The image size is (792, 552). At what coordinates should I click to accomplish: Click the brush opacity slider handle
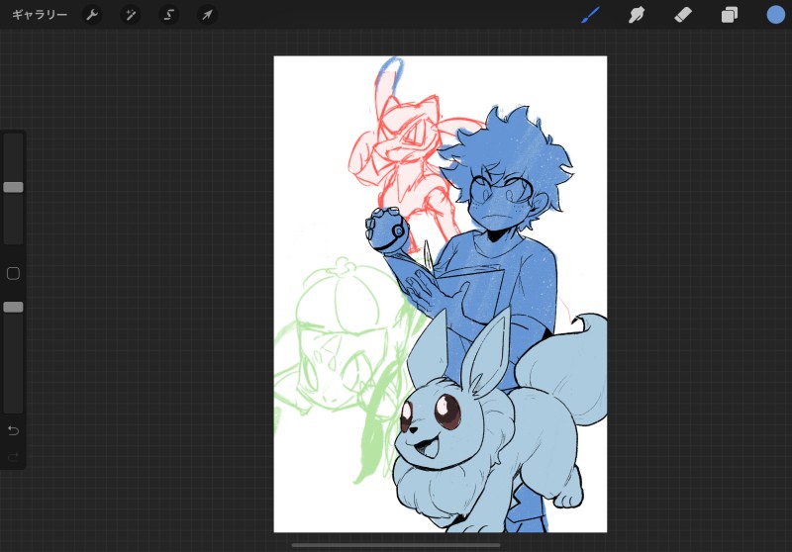click(x=13, y=308)
